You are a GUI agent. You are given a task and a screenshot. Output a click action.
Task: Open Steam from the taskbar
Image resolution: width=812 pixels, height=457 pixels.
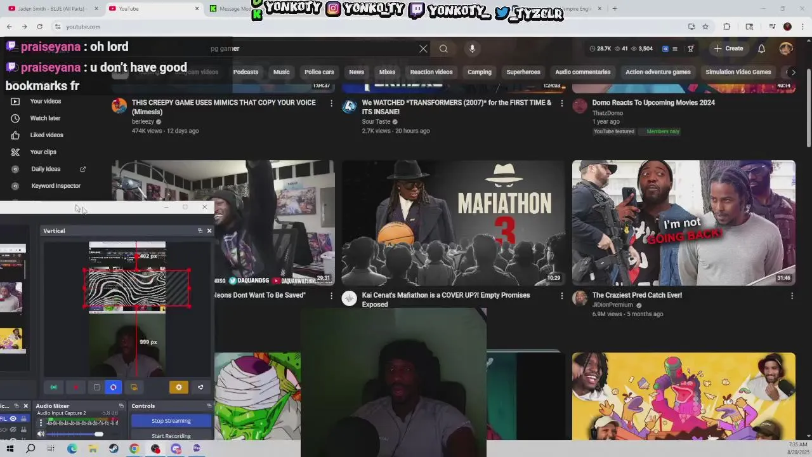tap(114, 449)
